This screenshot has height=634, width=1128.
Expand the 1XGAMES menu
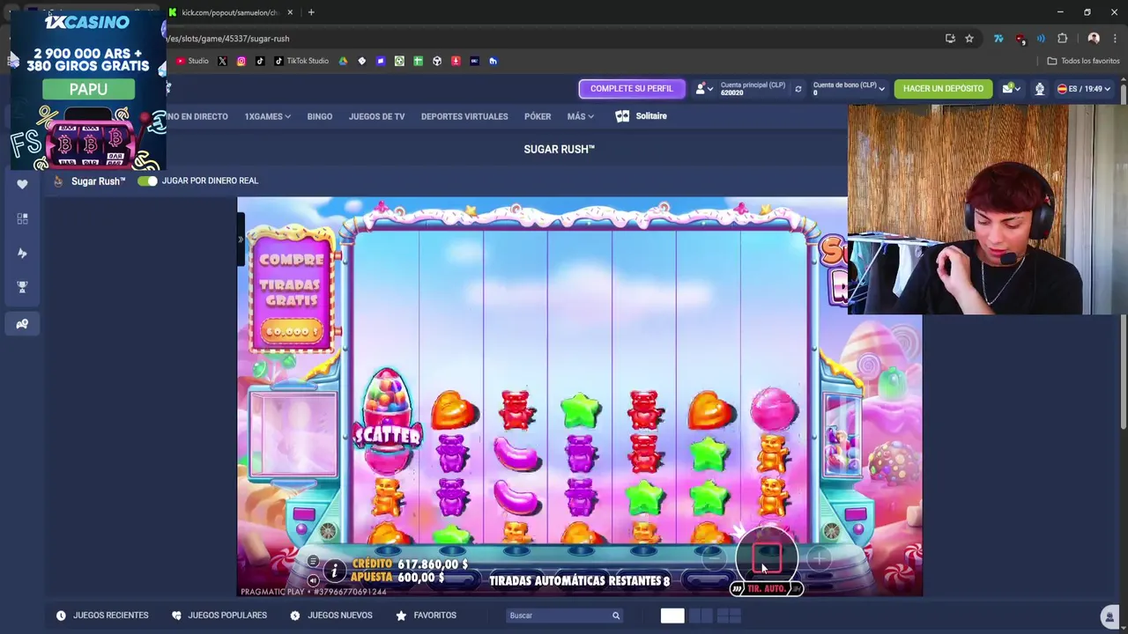(267, 116)
